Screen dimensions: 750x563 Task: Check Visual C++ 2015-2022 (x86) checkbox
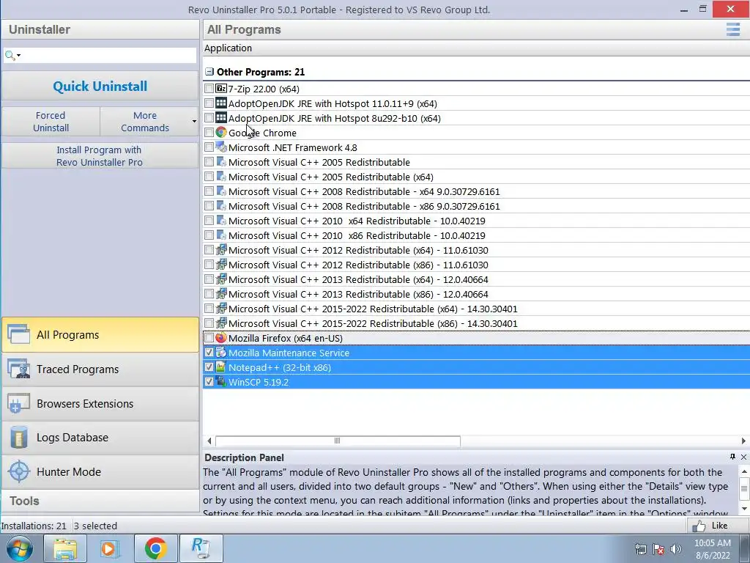[x=209, y=323]
